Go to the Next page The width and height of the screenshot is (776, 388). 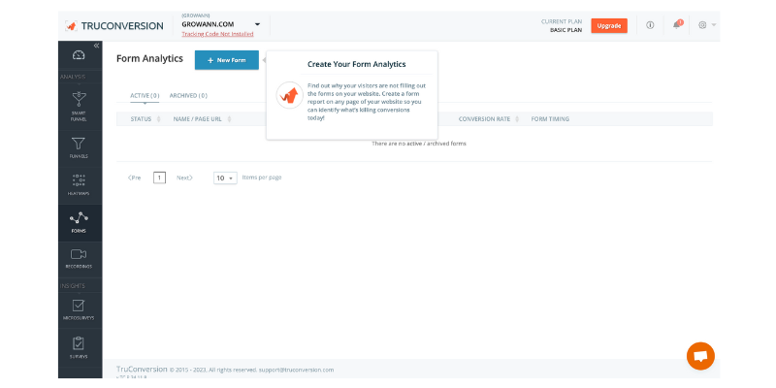[x=184, y=178]
